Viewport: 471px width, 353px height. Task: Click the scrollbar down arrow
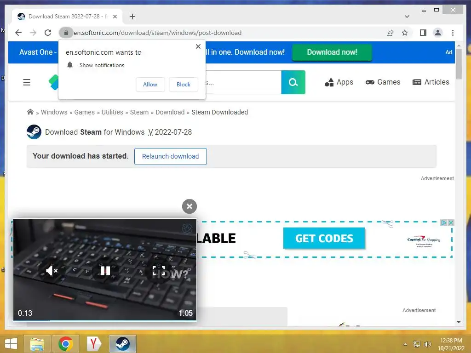(x=459, y=322)
